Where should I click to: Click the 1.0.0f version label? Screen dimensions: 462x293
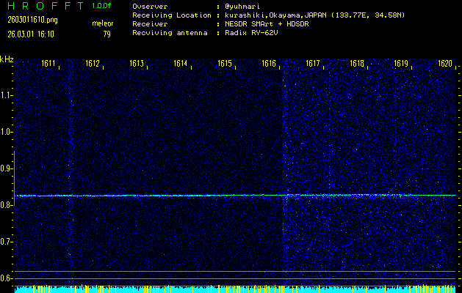tap(102, 6)
